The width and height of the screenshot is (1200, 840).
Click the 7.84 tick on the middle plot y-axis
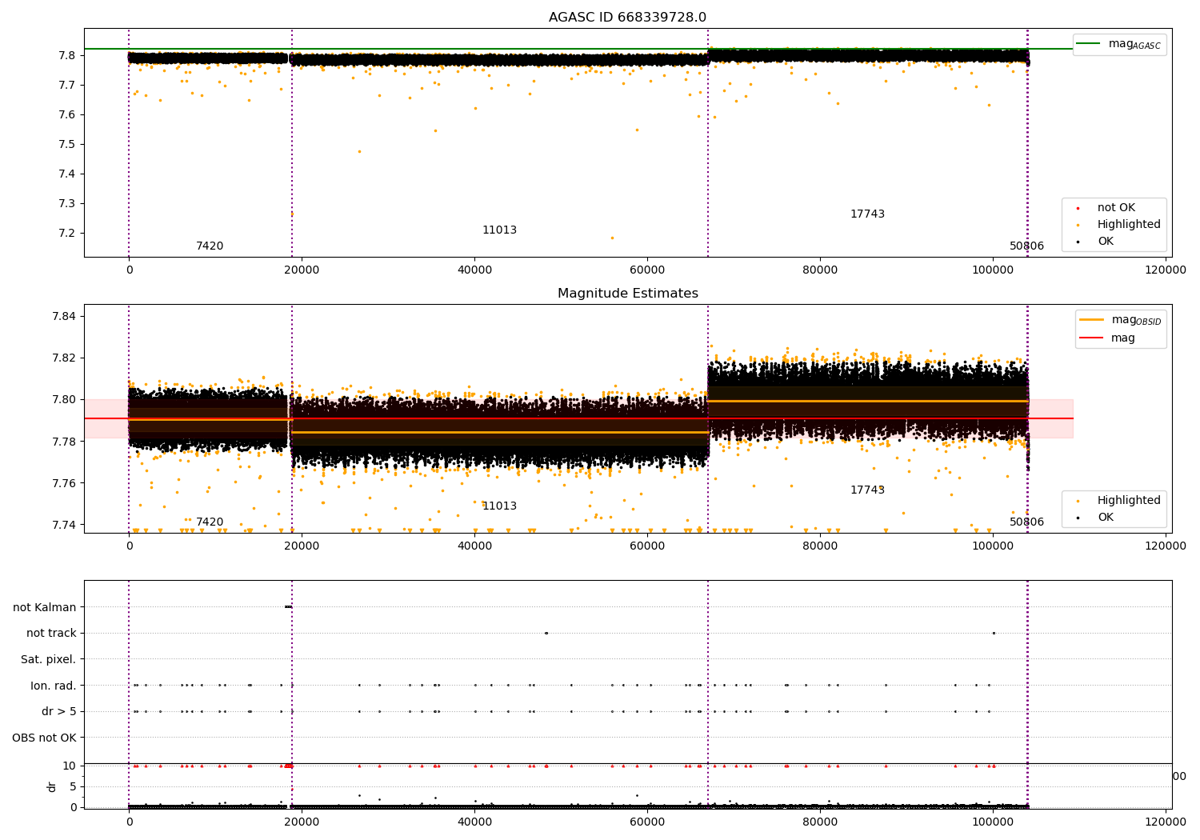pos(62,317)
